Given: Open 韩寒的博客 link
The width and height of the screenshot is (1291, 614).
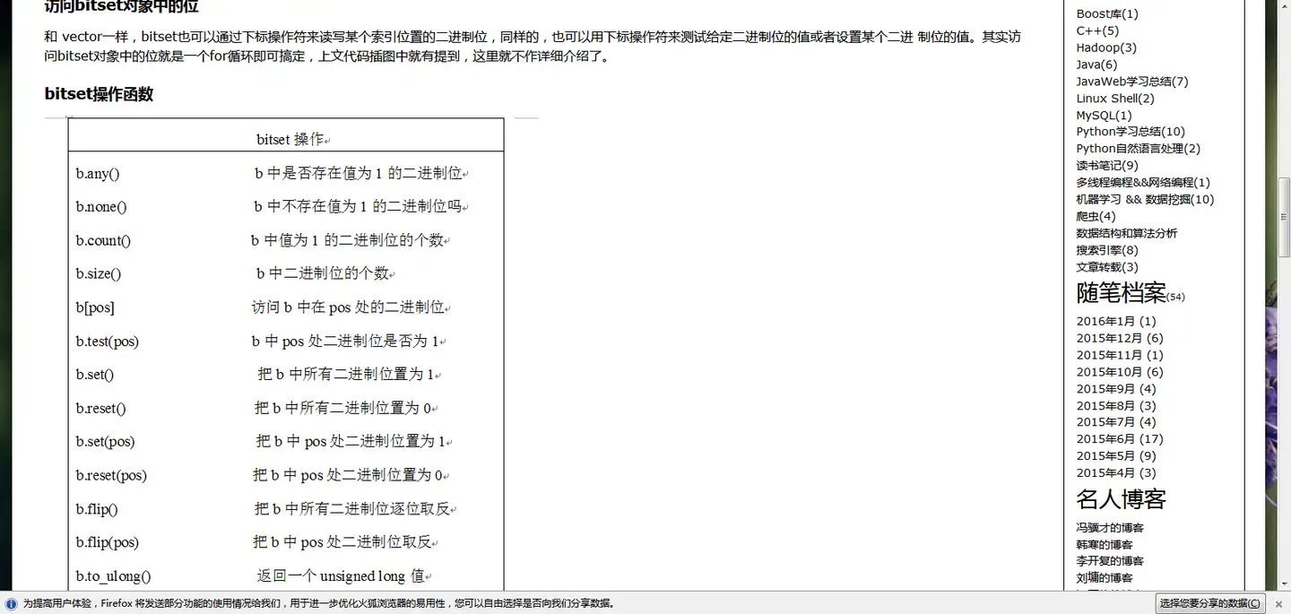Looking at the screenshot, I should tap(1104, 545).
